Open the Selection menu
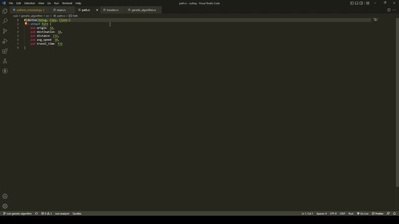 29,3
